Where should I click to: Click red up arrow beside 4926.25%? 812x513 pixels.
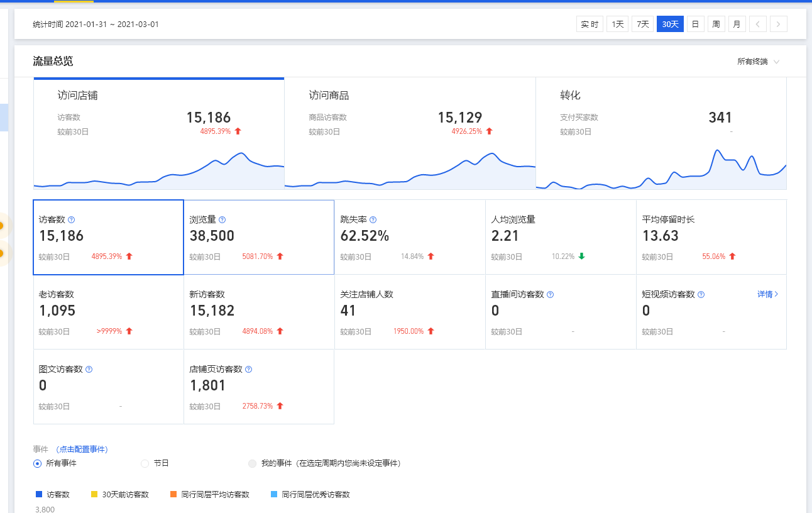pyautogui.click(x=489, y=131)
